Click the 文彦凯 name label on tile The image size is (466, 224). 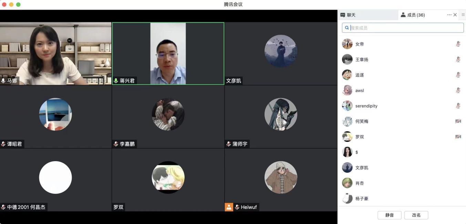[234, 81]
